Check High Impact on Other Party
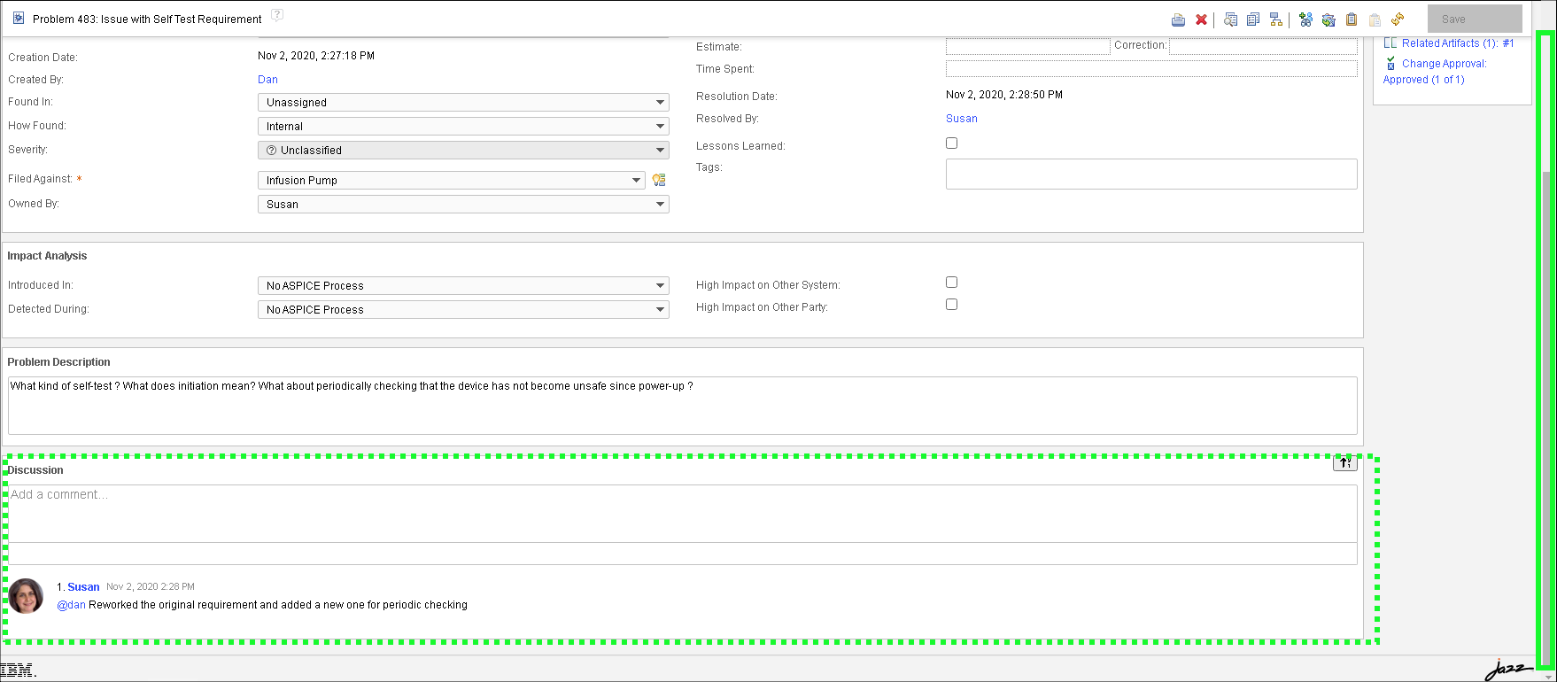 (x=951, y=305)
